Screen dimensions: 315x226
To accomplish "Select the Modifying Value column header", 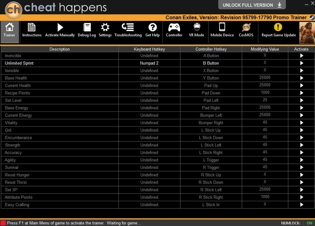I will 265,49.
